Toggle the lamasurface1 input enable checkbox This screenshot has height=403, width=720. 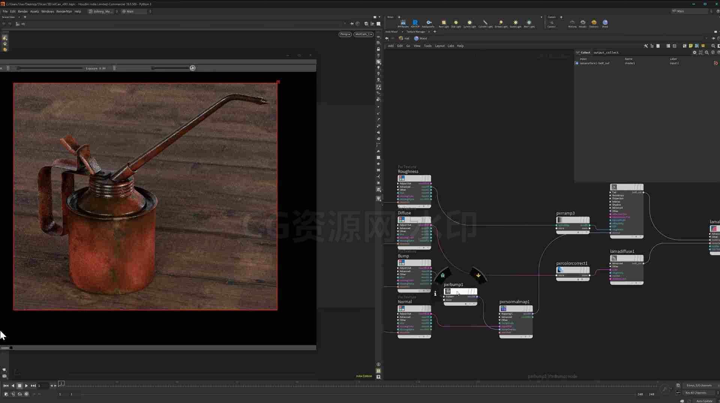[x=577, y=63]
